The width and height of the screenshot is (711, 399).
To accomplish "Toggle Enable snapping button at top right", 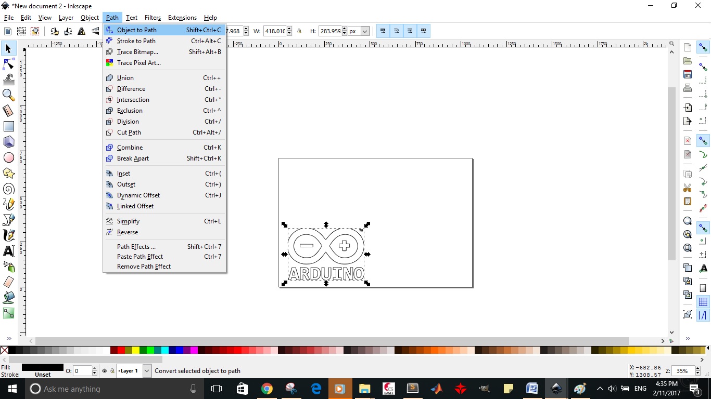I will click(703, 47).
